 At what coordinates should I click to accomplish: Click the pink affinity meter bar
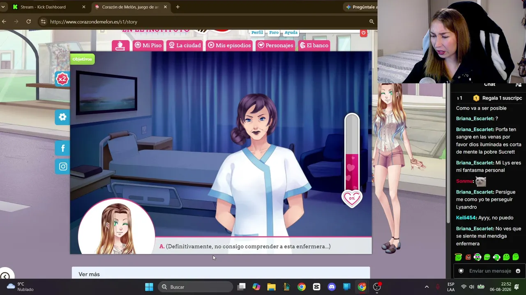352,152
